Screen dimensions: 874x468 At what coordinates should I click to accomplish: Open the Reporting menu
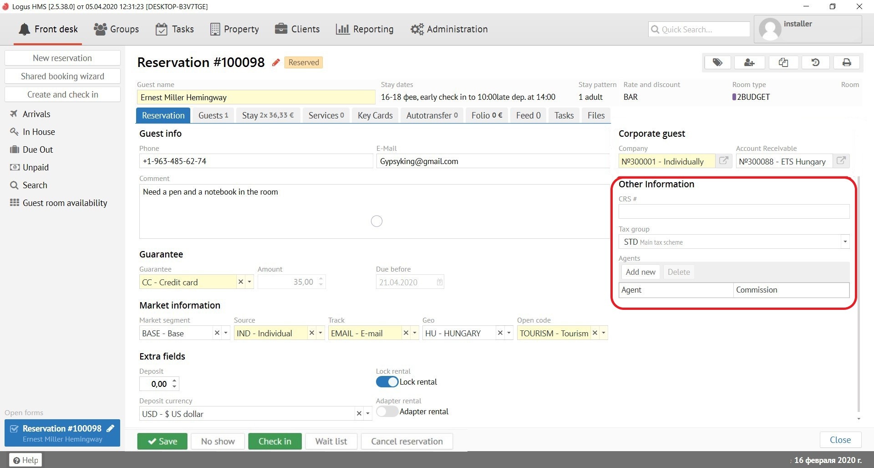click(x=365, y=29)
